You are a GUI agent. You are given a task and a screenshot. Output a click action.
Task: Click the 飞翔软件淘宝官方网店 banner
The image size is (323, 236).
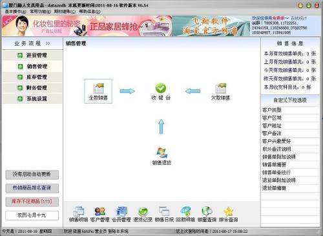pyautogui.click(x=211, y=26)
